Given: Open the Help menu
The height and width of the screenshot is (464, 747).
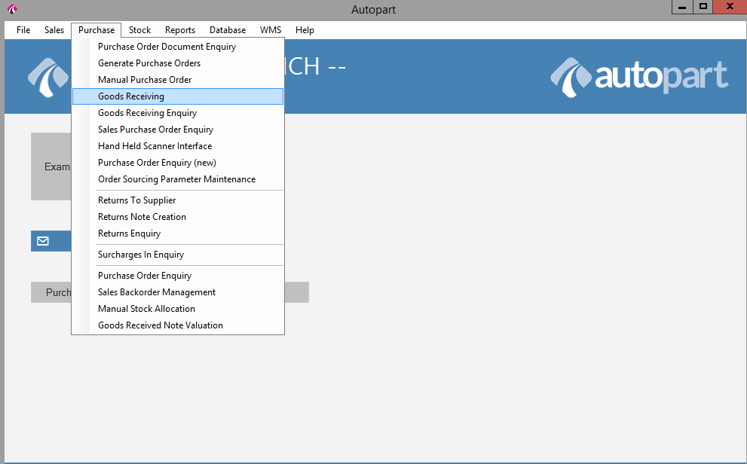Looking at the screenshot, I should click(x=305, y=30).
